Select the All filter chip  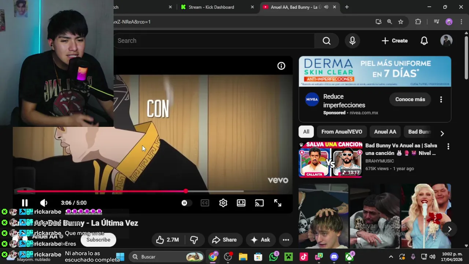[306, 132]
